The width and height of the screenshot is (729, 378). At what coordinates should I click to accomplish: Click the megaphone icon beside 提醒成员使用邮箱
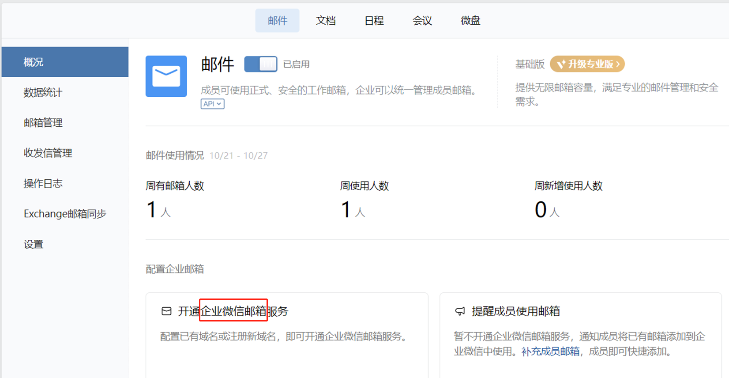point(460,311)
